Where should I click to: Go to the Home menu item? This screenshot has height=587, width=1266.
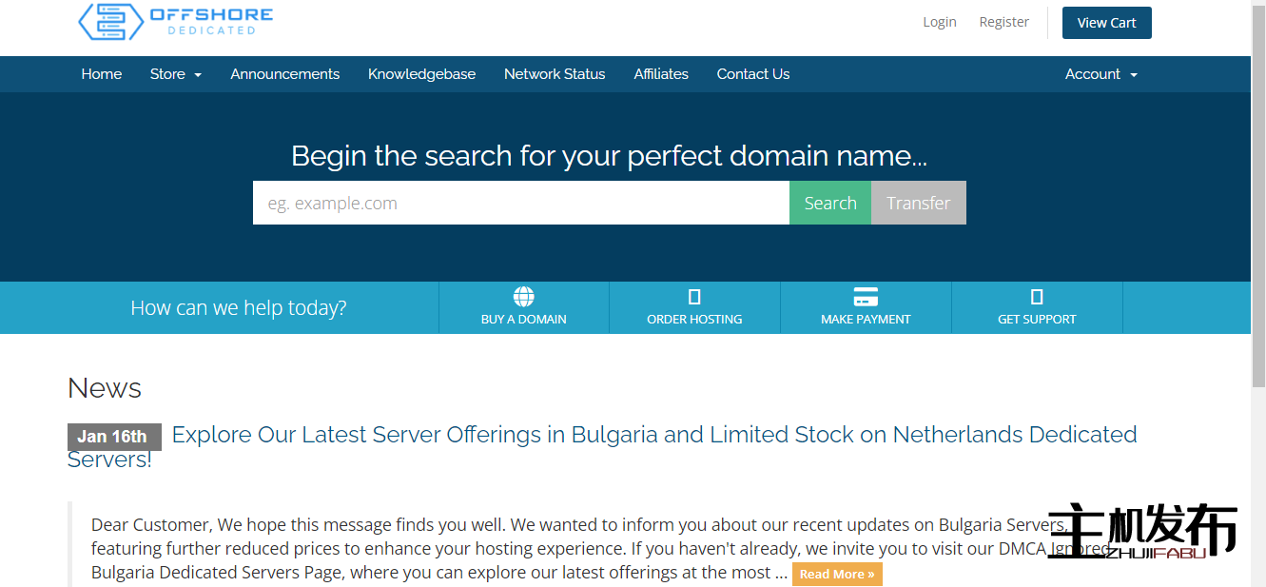[102, 74]
